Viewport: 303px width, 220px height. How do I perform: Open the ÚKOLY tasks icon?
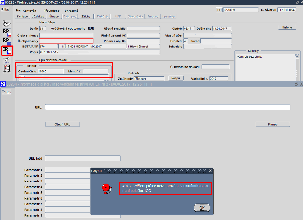[7, 69]
